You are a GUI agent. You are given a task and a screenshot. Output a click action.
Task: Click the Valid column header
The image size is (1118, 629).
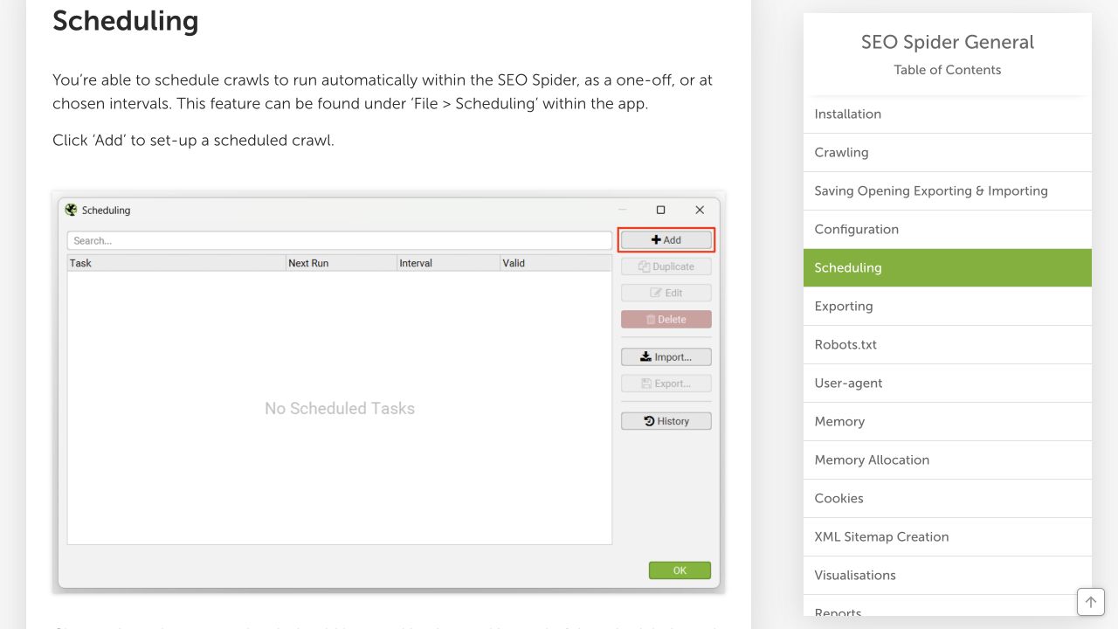click(x=556, y=263)
